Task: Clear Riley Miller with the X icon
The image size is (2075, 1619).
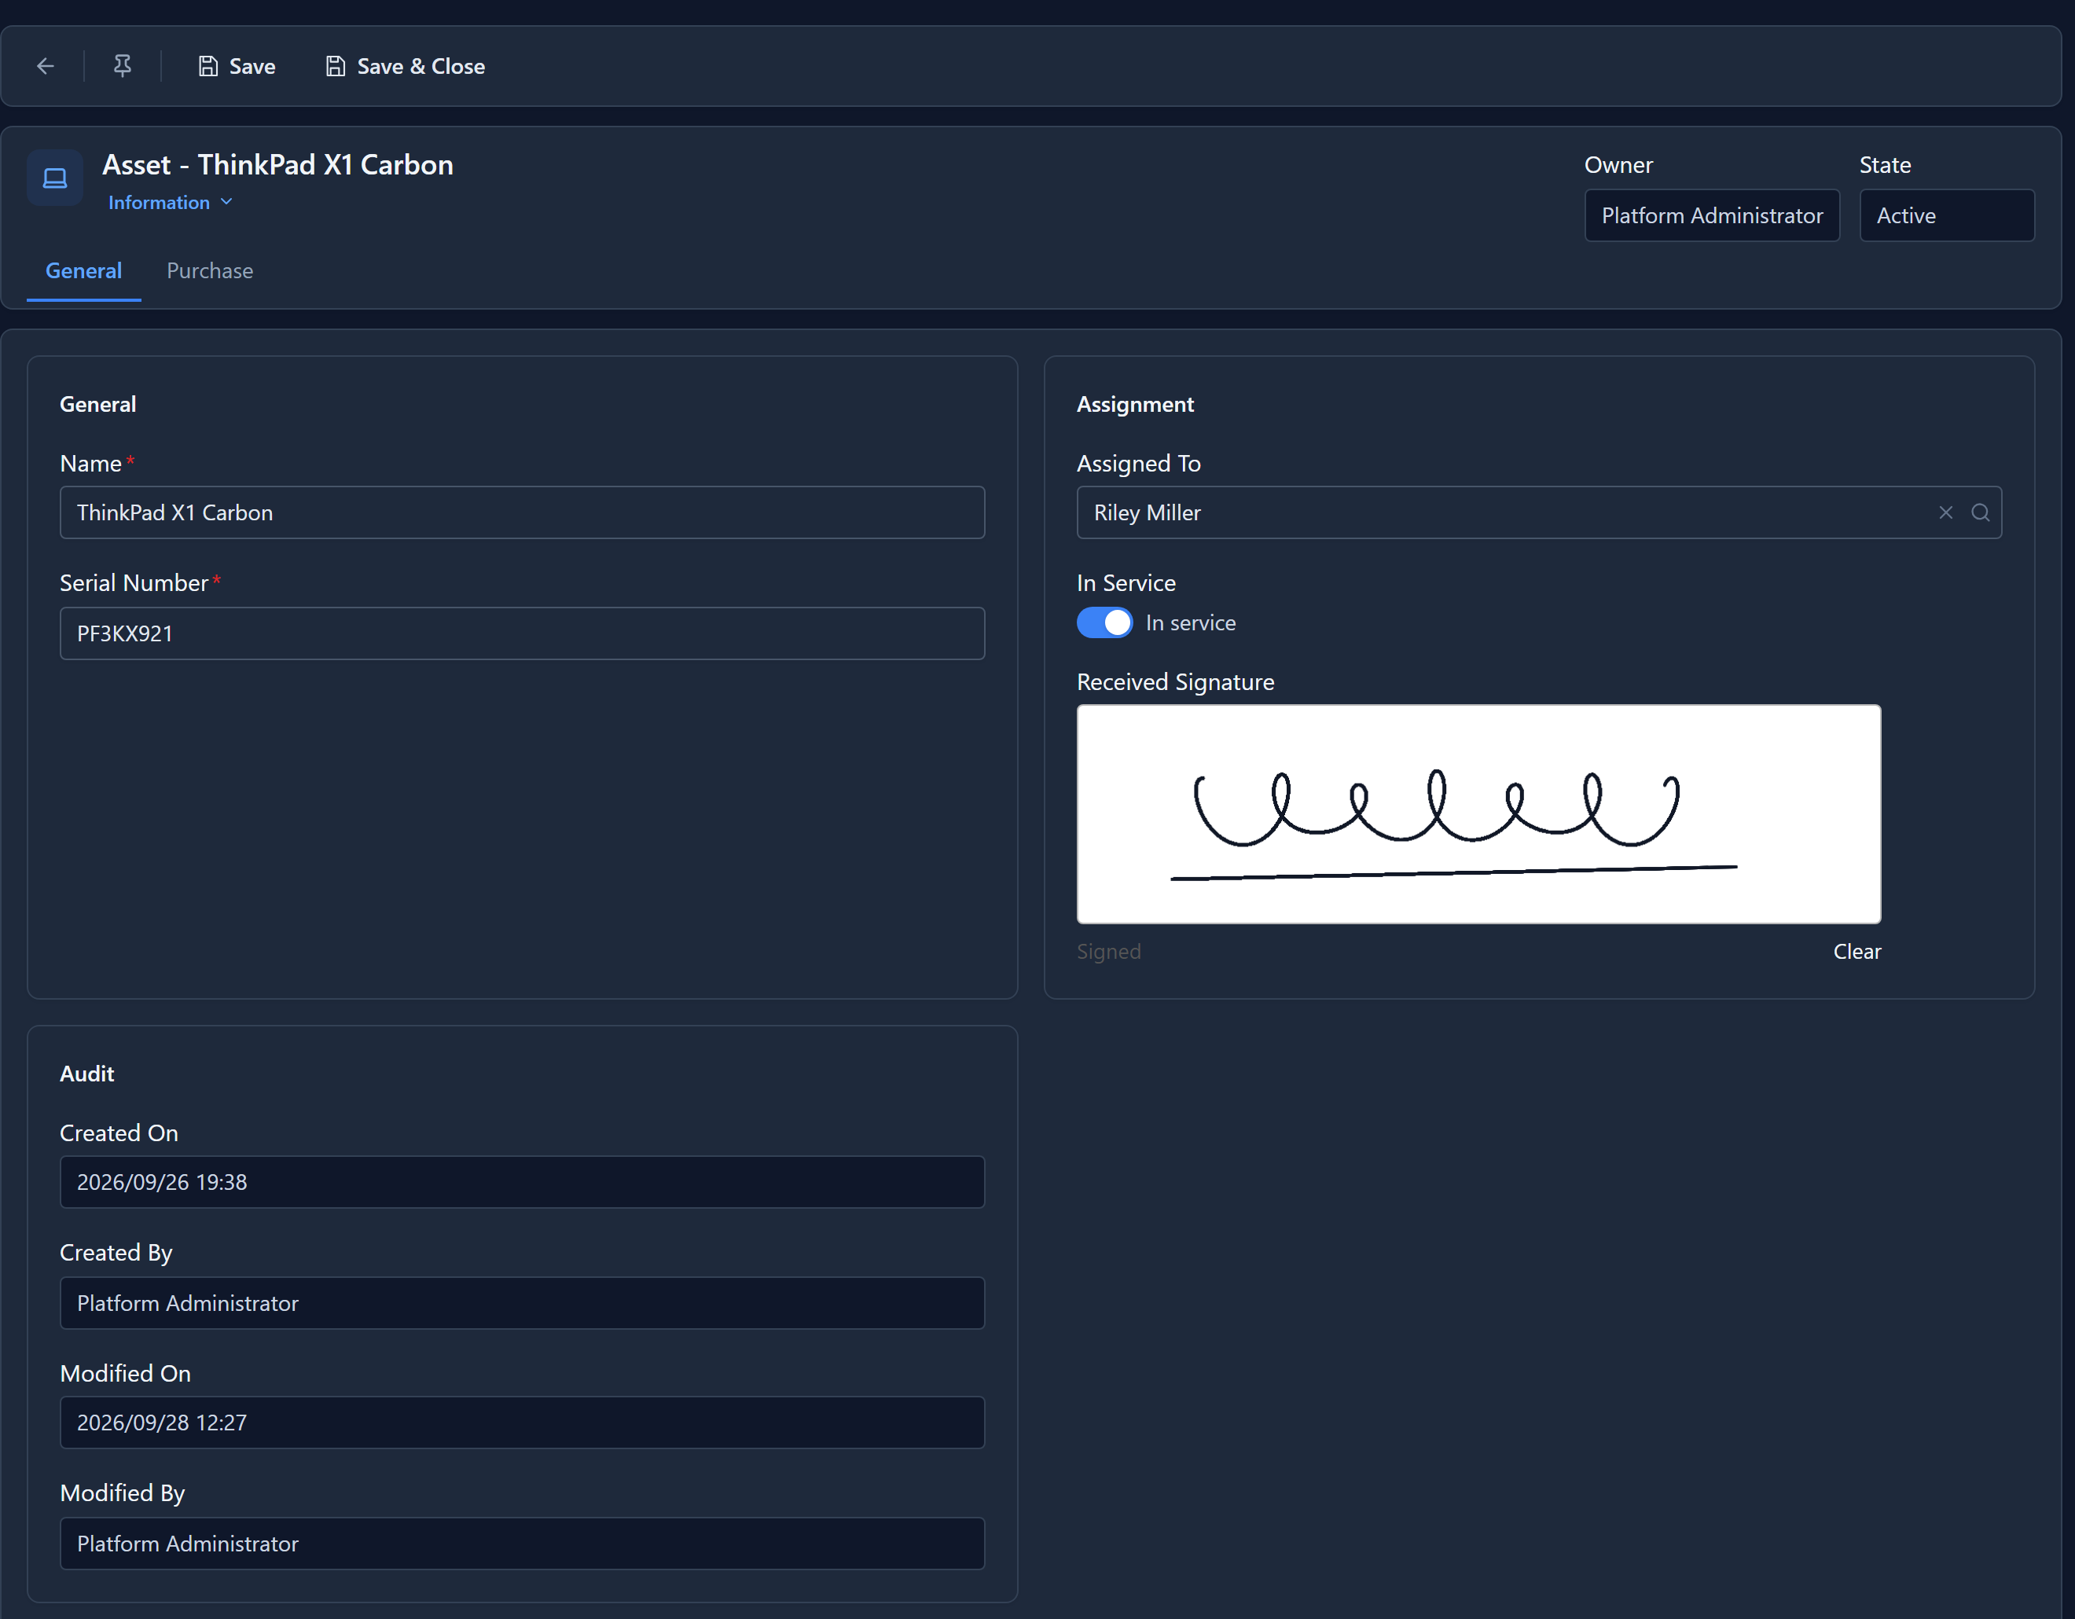Action: [x=1945, y=513]
